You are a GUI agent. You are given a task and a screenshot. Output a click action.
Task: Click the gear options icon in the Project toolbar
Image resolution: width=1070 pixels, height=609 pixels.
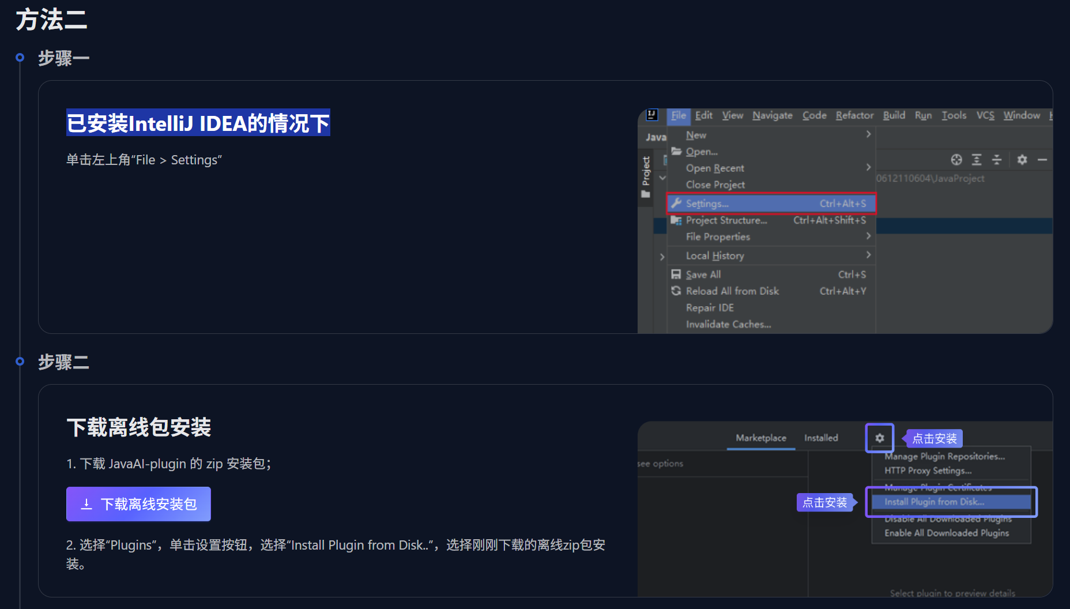pos(1022,160)
